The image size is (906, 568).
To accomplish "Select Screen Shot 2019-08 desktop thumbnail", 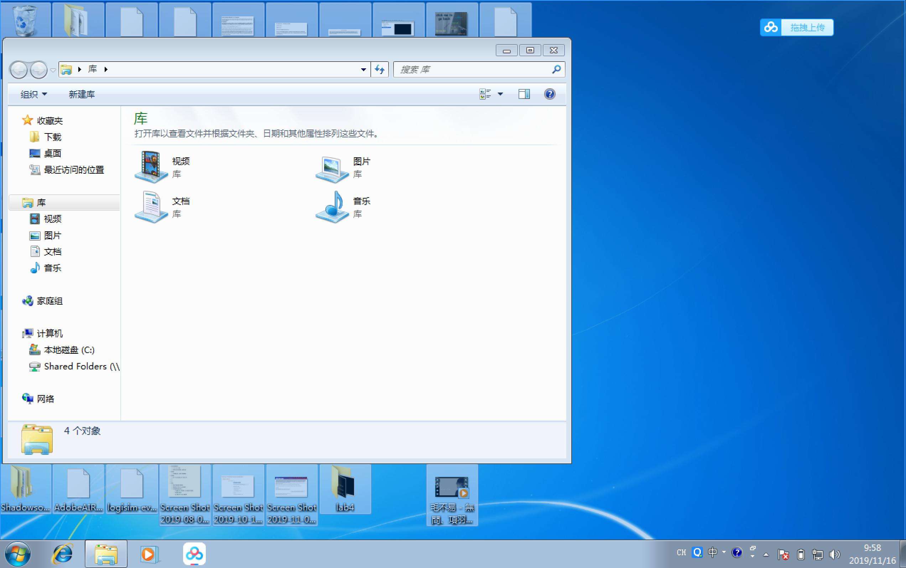I will coord(185,495).
